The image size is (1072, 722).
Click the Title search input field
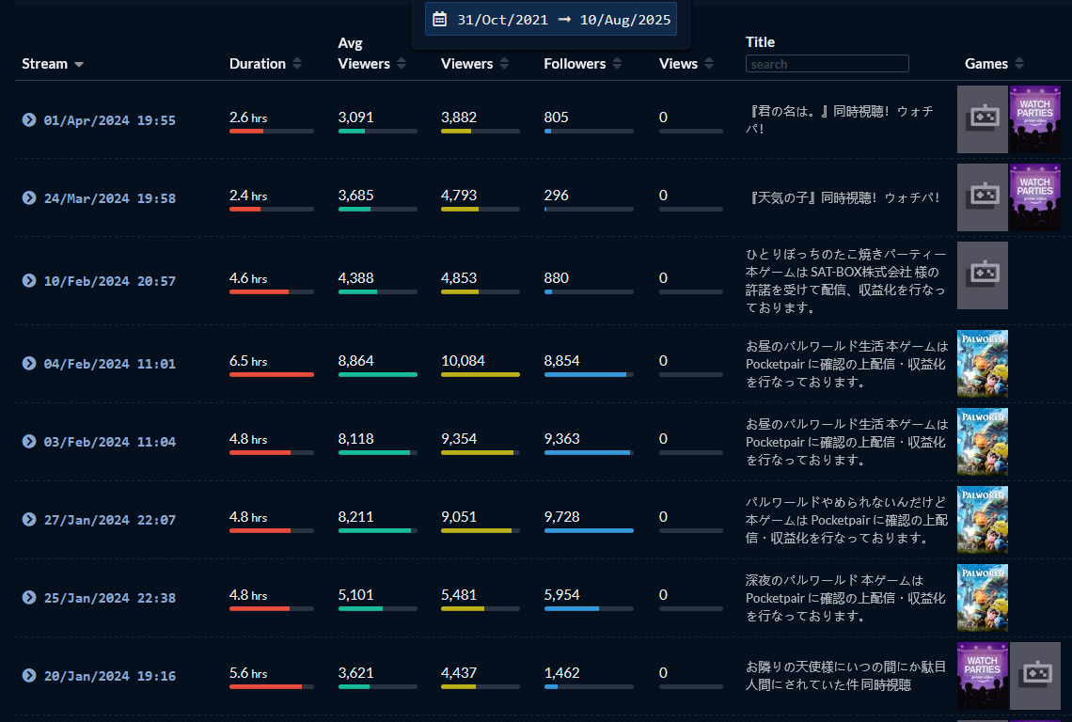click(x=827, y=64)
